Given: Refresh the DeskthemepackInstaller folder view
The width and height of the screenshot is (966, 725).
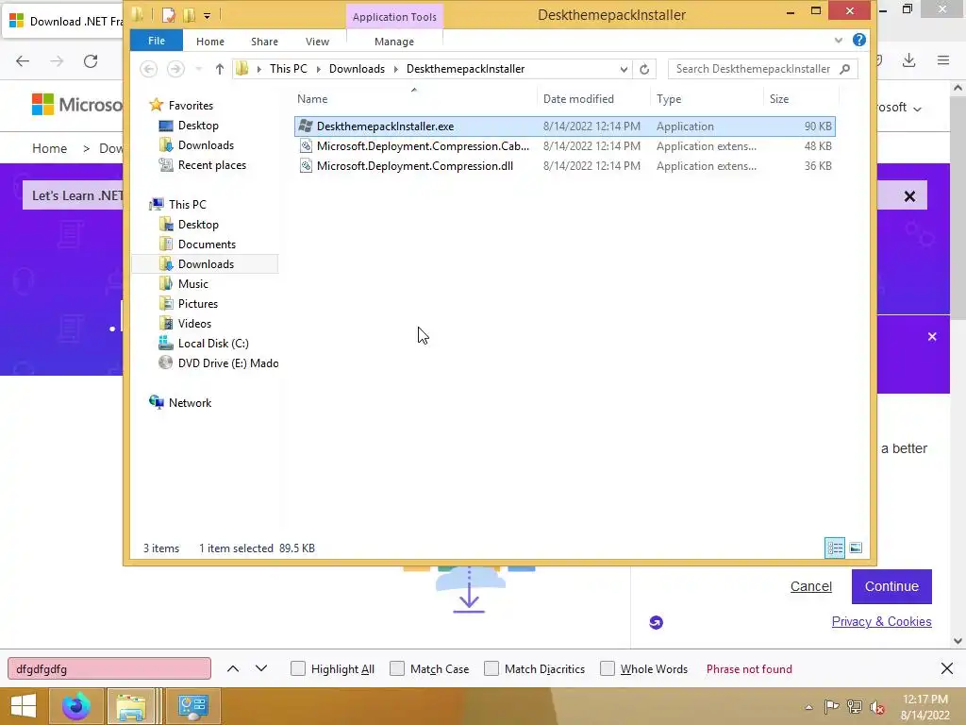Looking at the screenshot, I should pyautogui.click(x=644, y=69).
